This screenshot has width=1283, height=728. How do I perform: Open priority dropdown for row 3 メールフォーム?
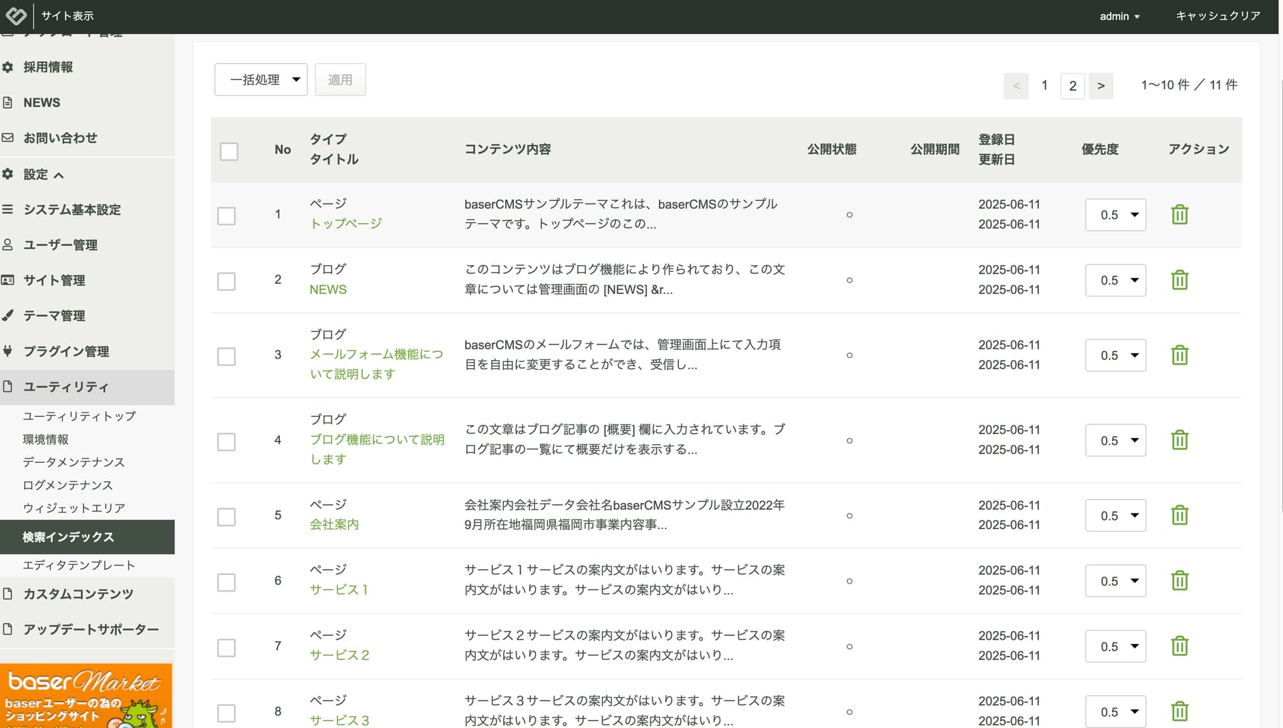click(x=1115, y=355)
